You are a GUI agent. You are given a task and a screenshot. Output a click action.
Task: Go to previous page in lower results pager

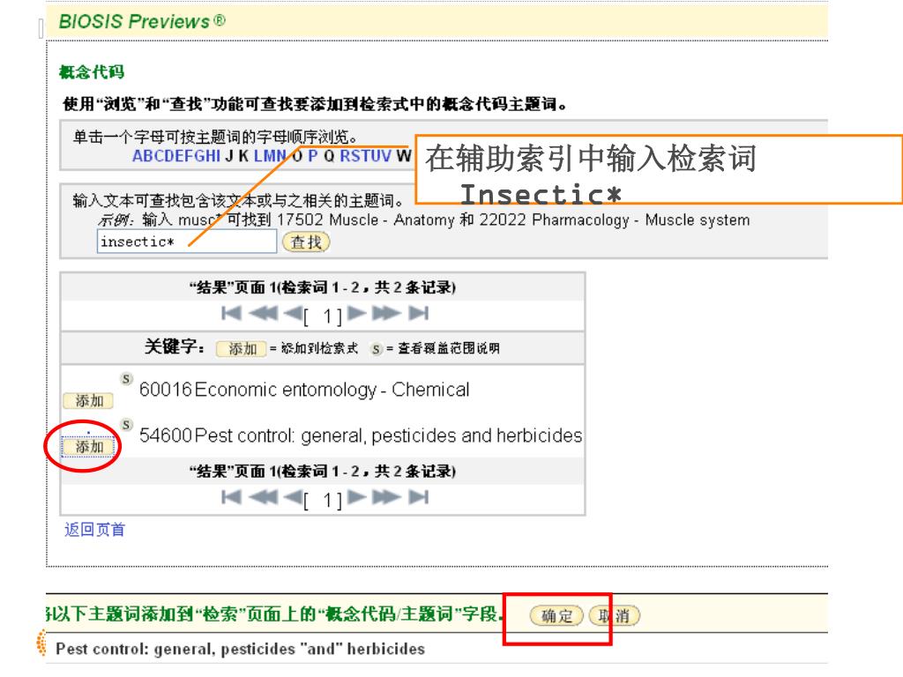tap(294, 497)
